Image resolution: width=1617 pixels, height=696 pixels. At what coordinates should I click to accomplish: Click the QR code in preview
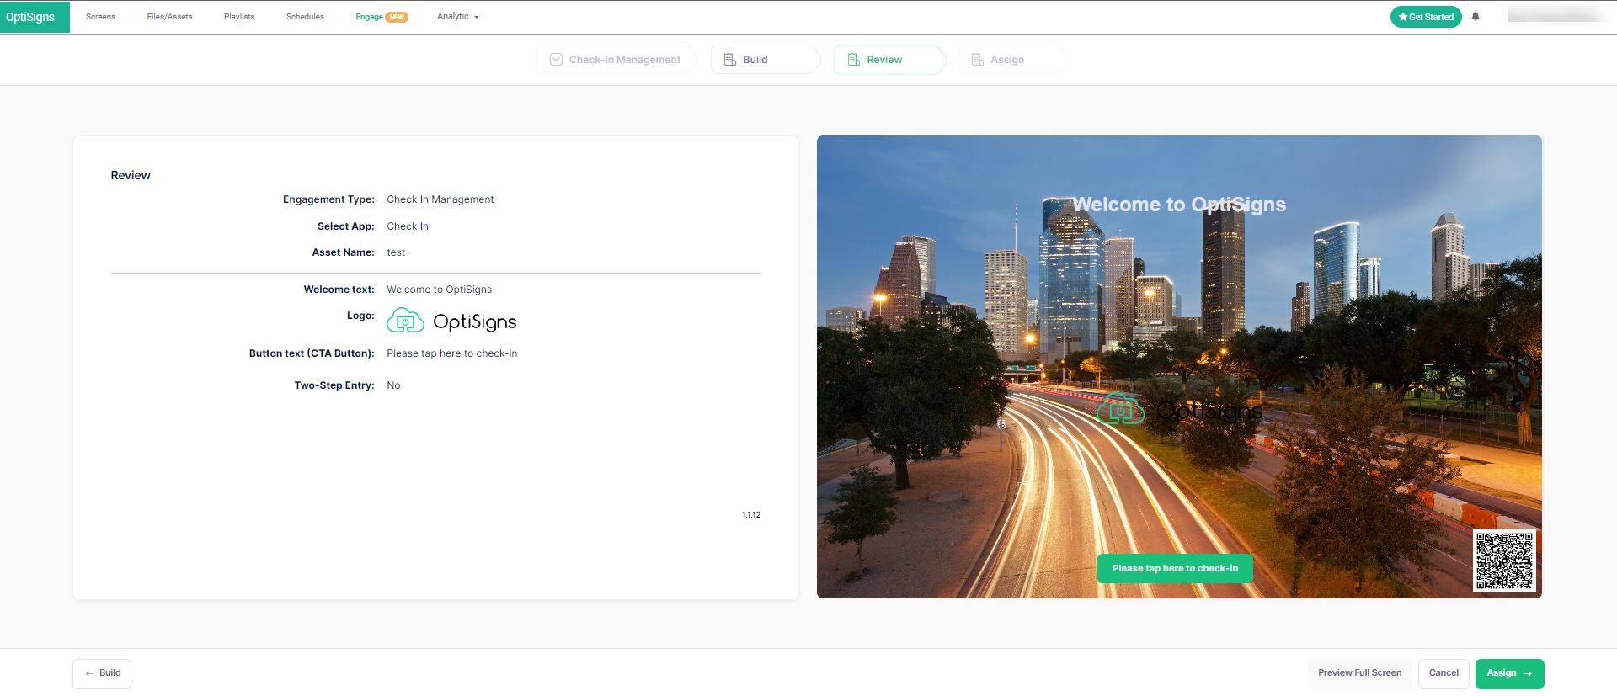coord(1504,561)
